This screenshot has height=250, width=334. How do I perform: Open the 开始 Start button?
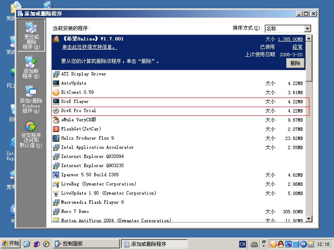pos(11,244)
